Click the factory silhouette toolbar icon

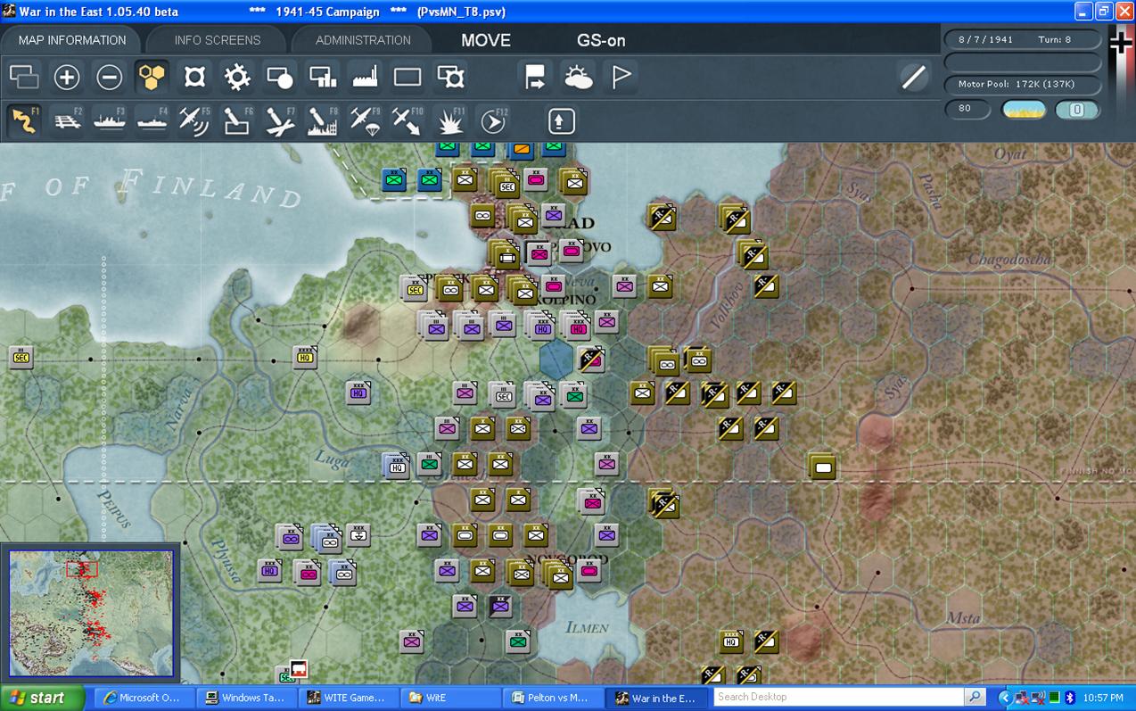coord(366,78)
